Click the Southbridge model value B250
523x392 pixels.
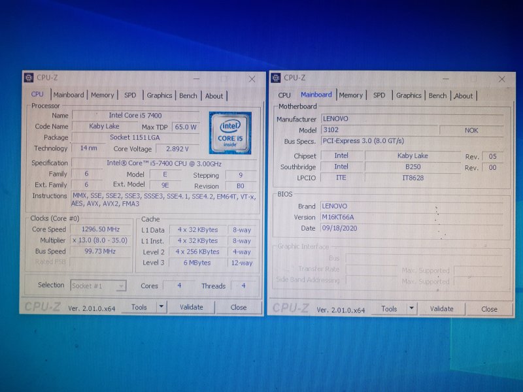coord(413,167)
